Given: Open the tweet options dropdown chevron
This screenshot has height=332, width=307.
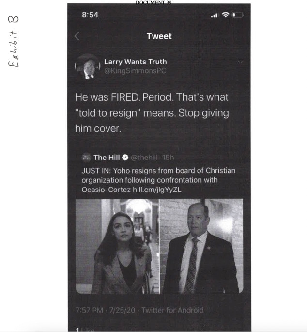Looking at the screenshot, I should (x=241, y=62).
